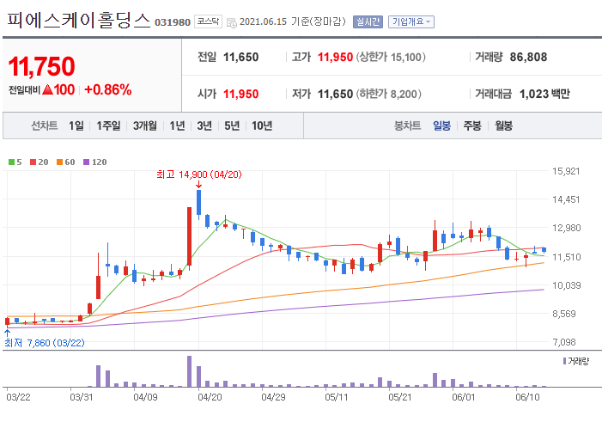Viewport: 602px width, 422px height.
Task: Click the 11,510 price axis label
Action: pyautogui.click(x=566, y=257)
